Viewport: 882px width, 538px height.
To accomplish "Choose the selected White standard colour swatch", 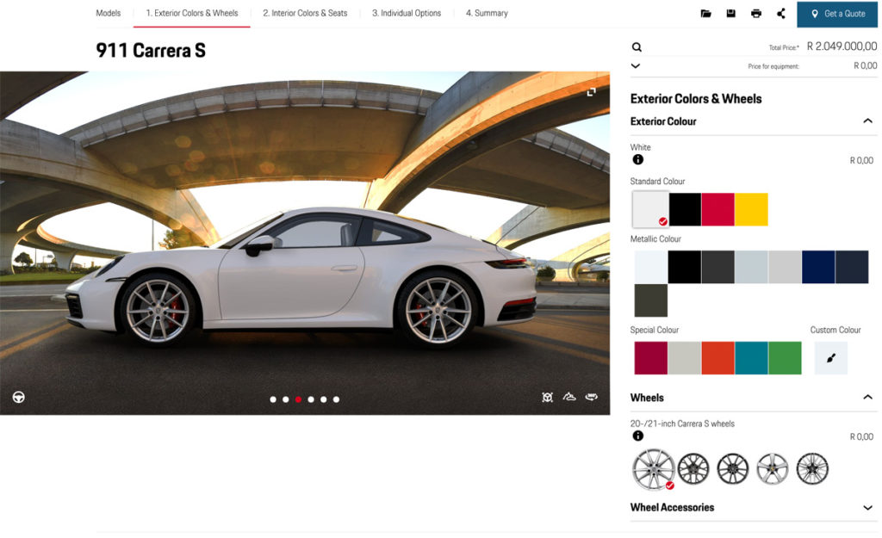I will (x=651, y=209).
